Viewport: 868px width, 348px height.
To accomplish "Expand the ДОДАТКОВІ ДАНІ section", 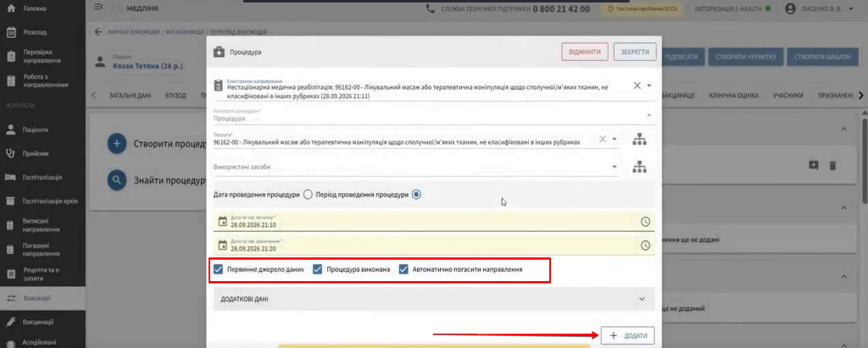I will [433, 299].
